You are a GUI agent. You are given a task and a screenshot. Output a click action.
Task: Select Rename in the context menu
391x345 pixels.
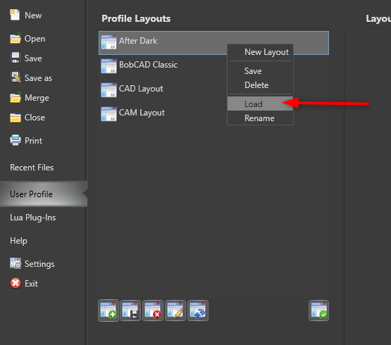coord(260,118)
